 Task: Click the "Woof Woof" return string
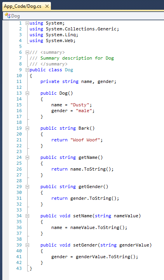[85, 140]
